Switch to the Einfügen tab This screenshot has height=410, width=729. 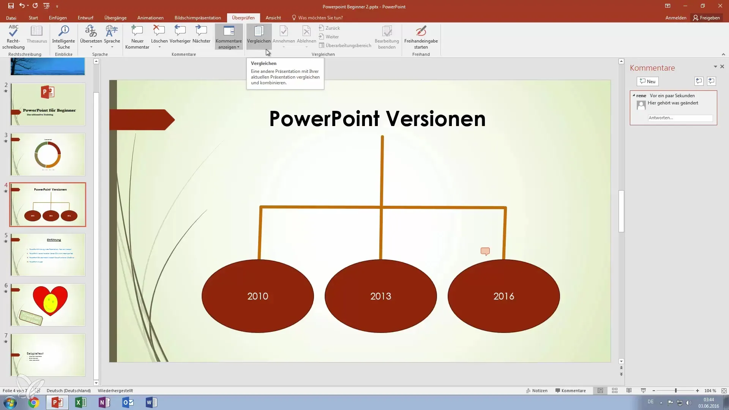58,18
